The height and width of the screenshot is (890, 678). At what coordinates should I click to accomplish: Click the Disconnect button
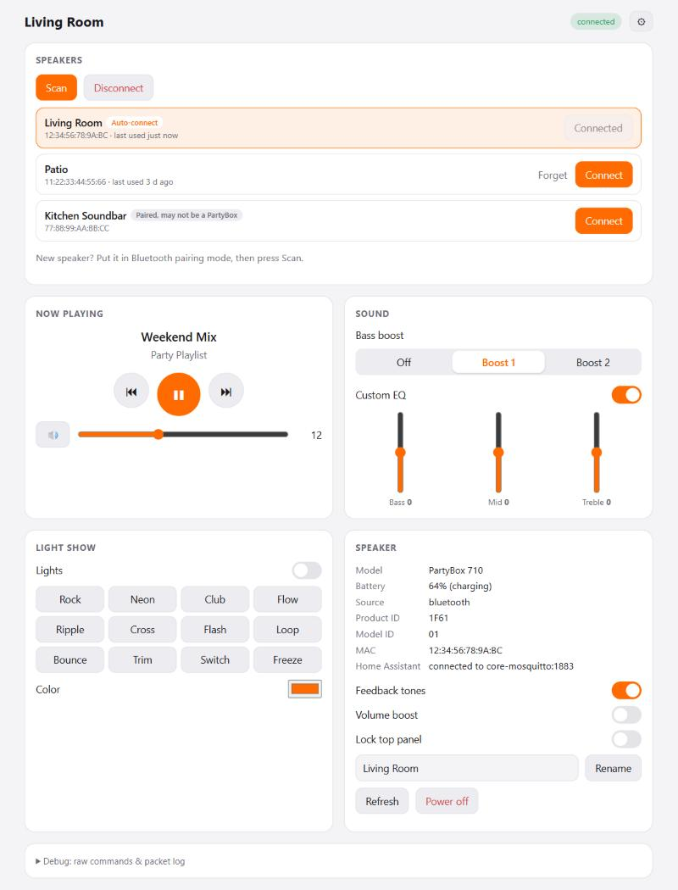point(119,87)
